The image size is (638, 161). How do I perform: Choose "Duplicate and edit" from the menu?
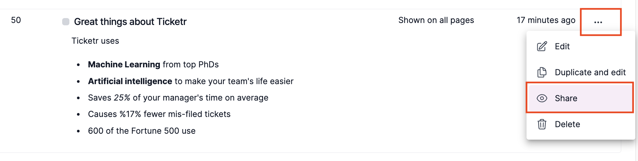[x=590, y=72]
